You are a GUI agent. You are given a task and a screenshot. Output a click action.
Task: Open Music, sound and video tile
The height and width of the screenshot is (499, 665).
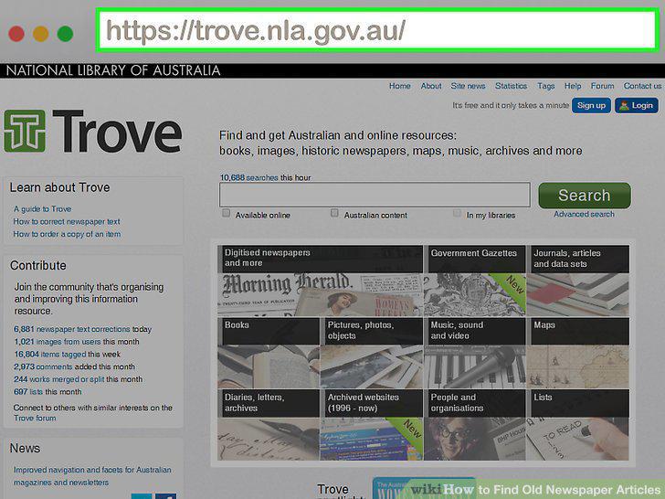coord(475,353)
